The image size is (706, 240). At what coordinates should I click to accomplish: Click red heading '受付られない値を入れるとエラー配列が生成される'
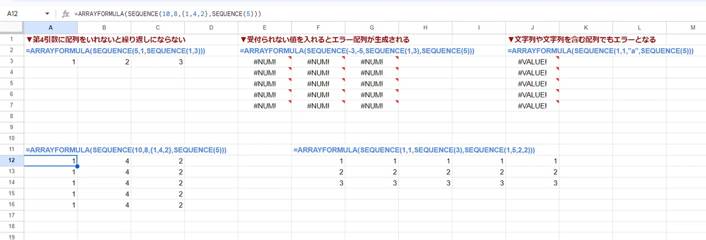coord(325,39)
